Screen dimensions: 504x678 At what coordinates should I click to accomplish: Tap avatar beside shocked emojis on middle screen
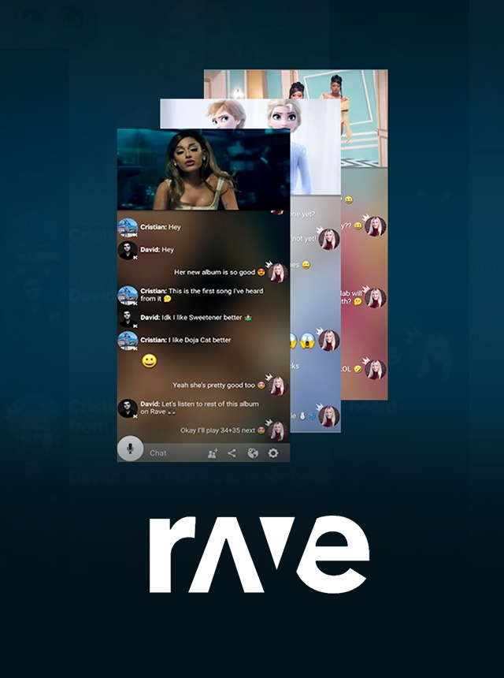coord(329,341)
